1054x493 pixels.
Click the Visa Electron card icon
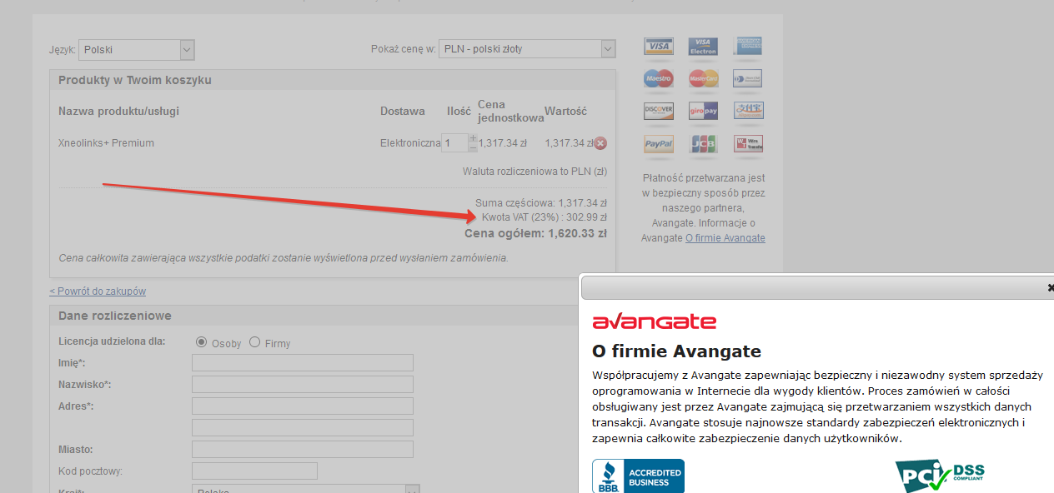[703, 47]
